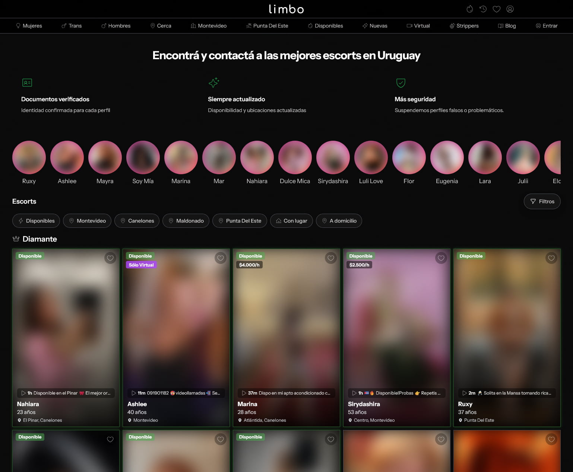Open the Blog link
Screen dimensions: 573x472
tap(507, 26)
